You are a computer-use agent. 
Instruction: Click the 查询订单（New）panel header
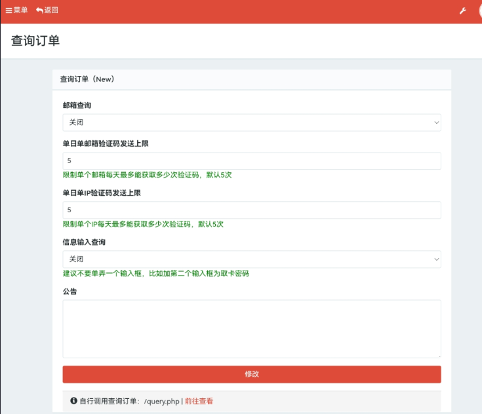pos(87,79)
